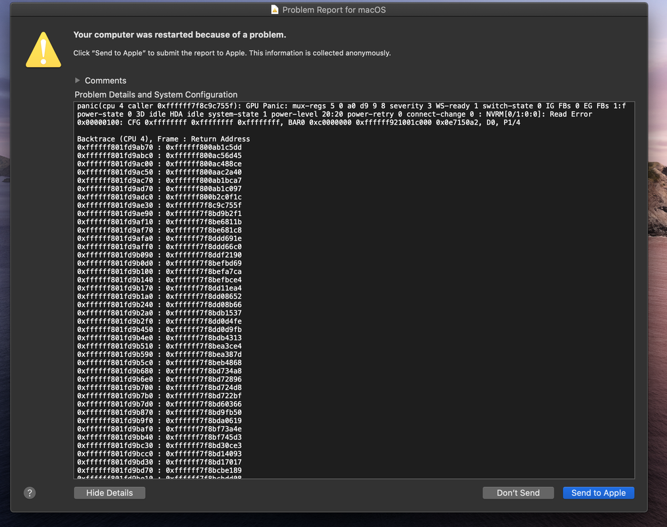Click backtrace row 0xffffff801fd9b0d0
The height and width of the screenshot is (527, 667).
pyautogui.click(x=159, y=263)
